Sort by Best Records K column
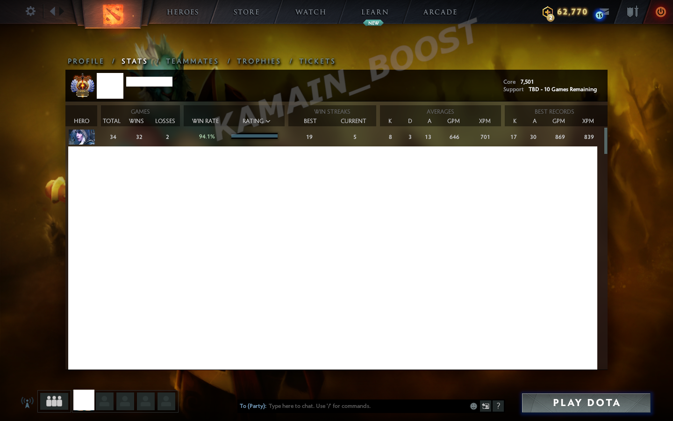The height and width of the screenshot is (421, 673). coord(515,121)
